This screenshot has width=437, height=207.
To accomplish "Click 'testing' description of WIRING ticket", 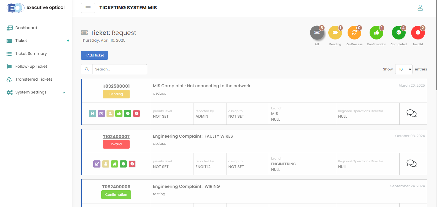I will (159, 194).
